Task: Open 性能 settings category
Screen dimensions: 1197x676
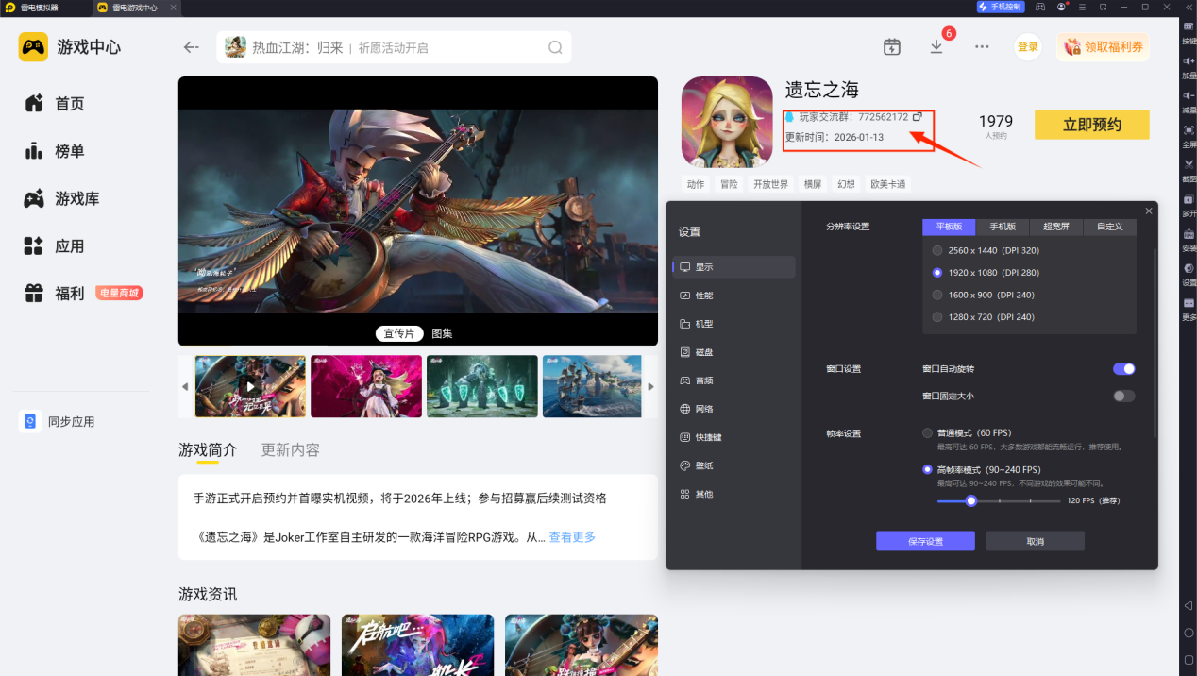Action: click(x=734, y=296)
